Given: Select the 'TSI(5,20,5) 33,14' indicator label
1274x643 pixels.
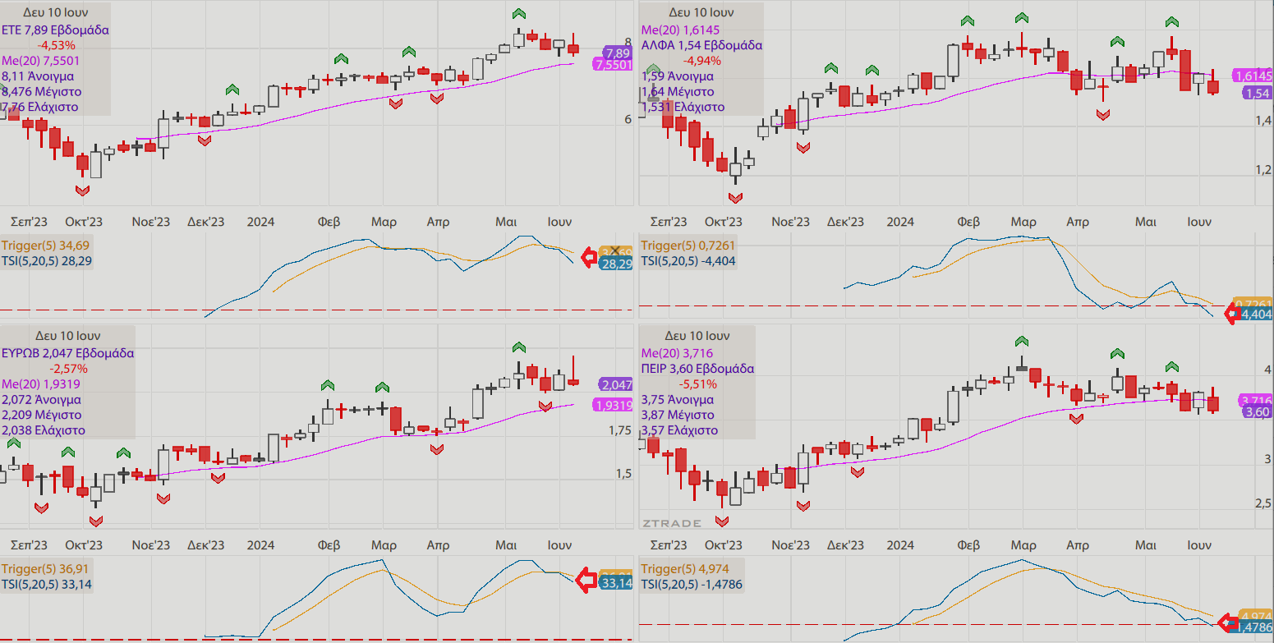Looking at the screenshot, I should [47, 584].
